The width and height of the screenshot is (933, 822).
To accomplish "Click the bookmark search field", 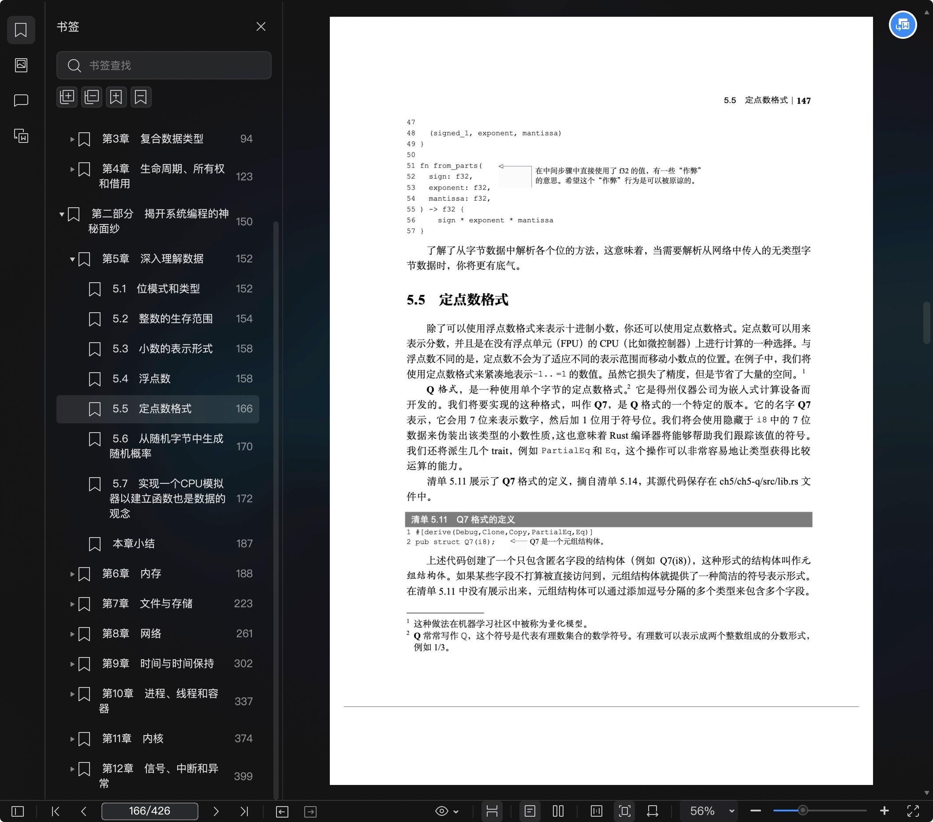I will (x=164, y=65).
